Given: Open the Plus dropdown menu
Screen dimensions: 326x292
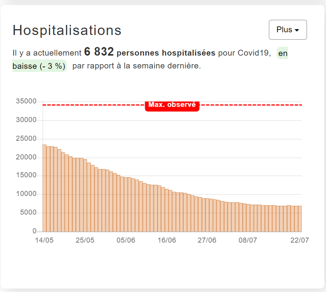Looking at the screenshot, I should [288, 30].
